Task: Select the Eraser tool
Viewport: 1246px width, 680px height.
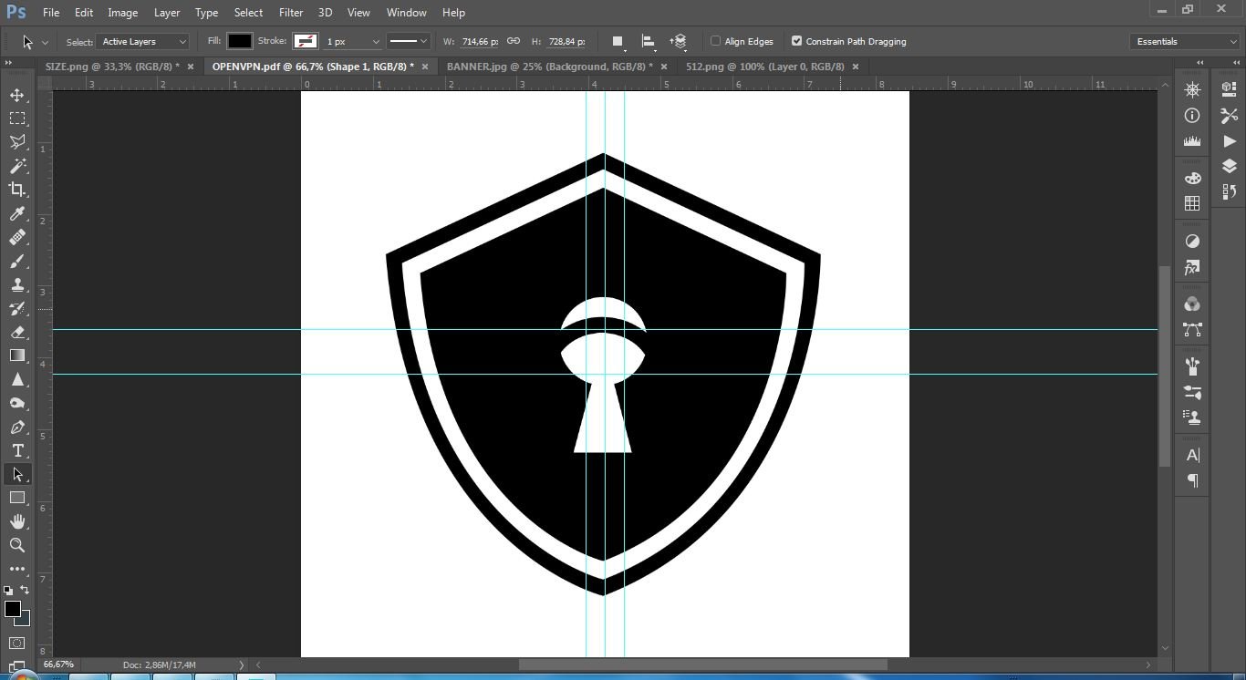Action: click(x=17, y=332)
